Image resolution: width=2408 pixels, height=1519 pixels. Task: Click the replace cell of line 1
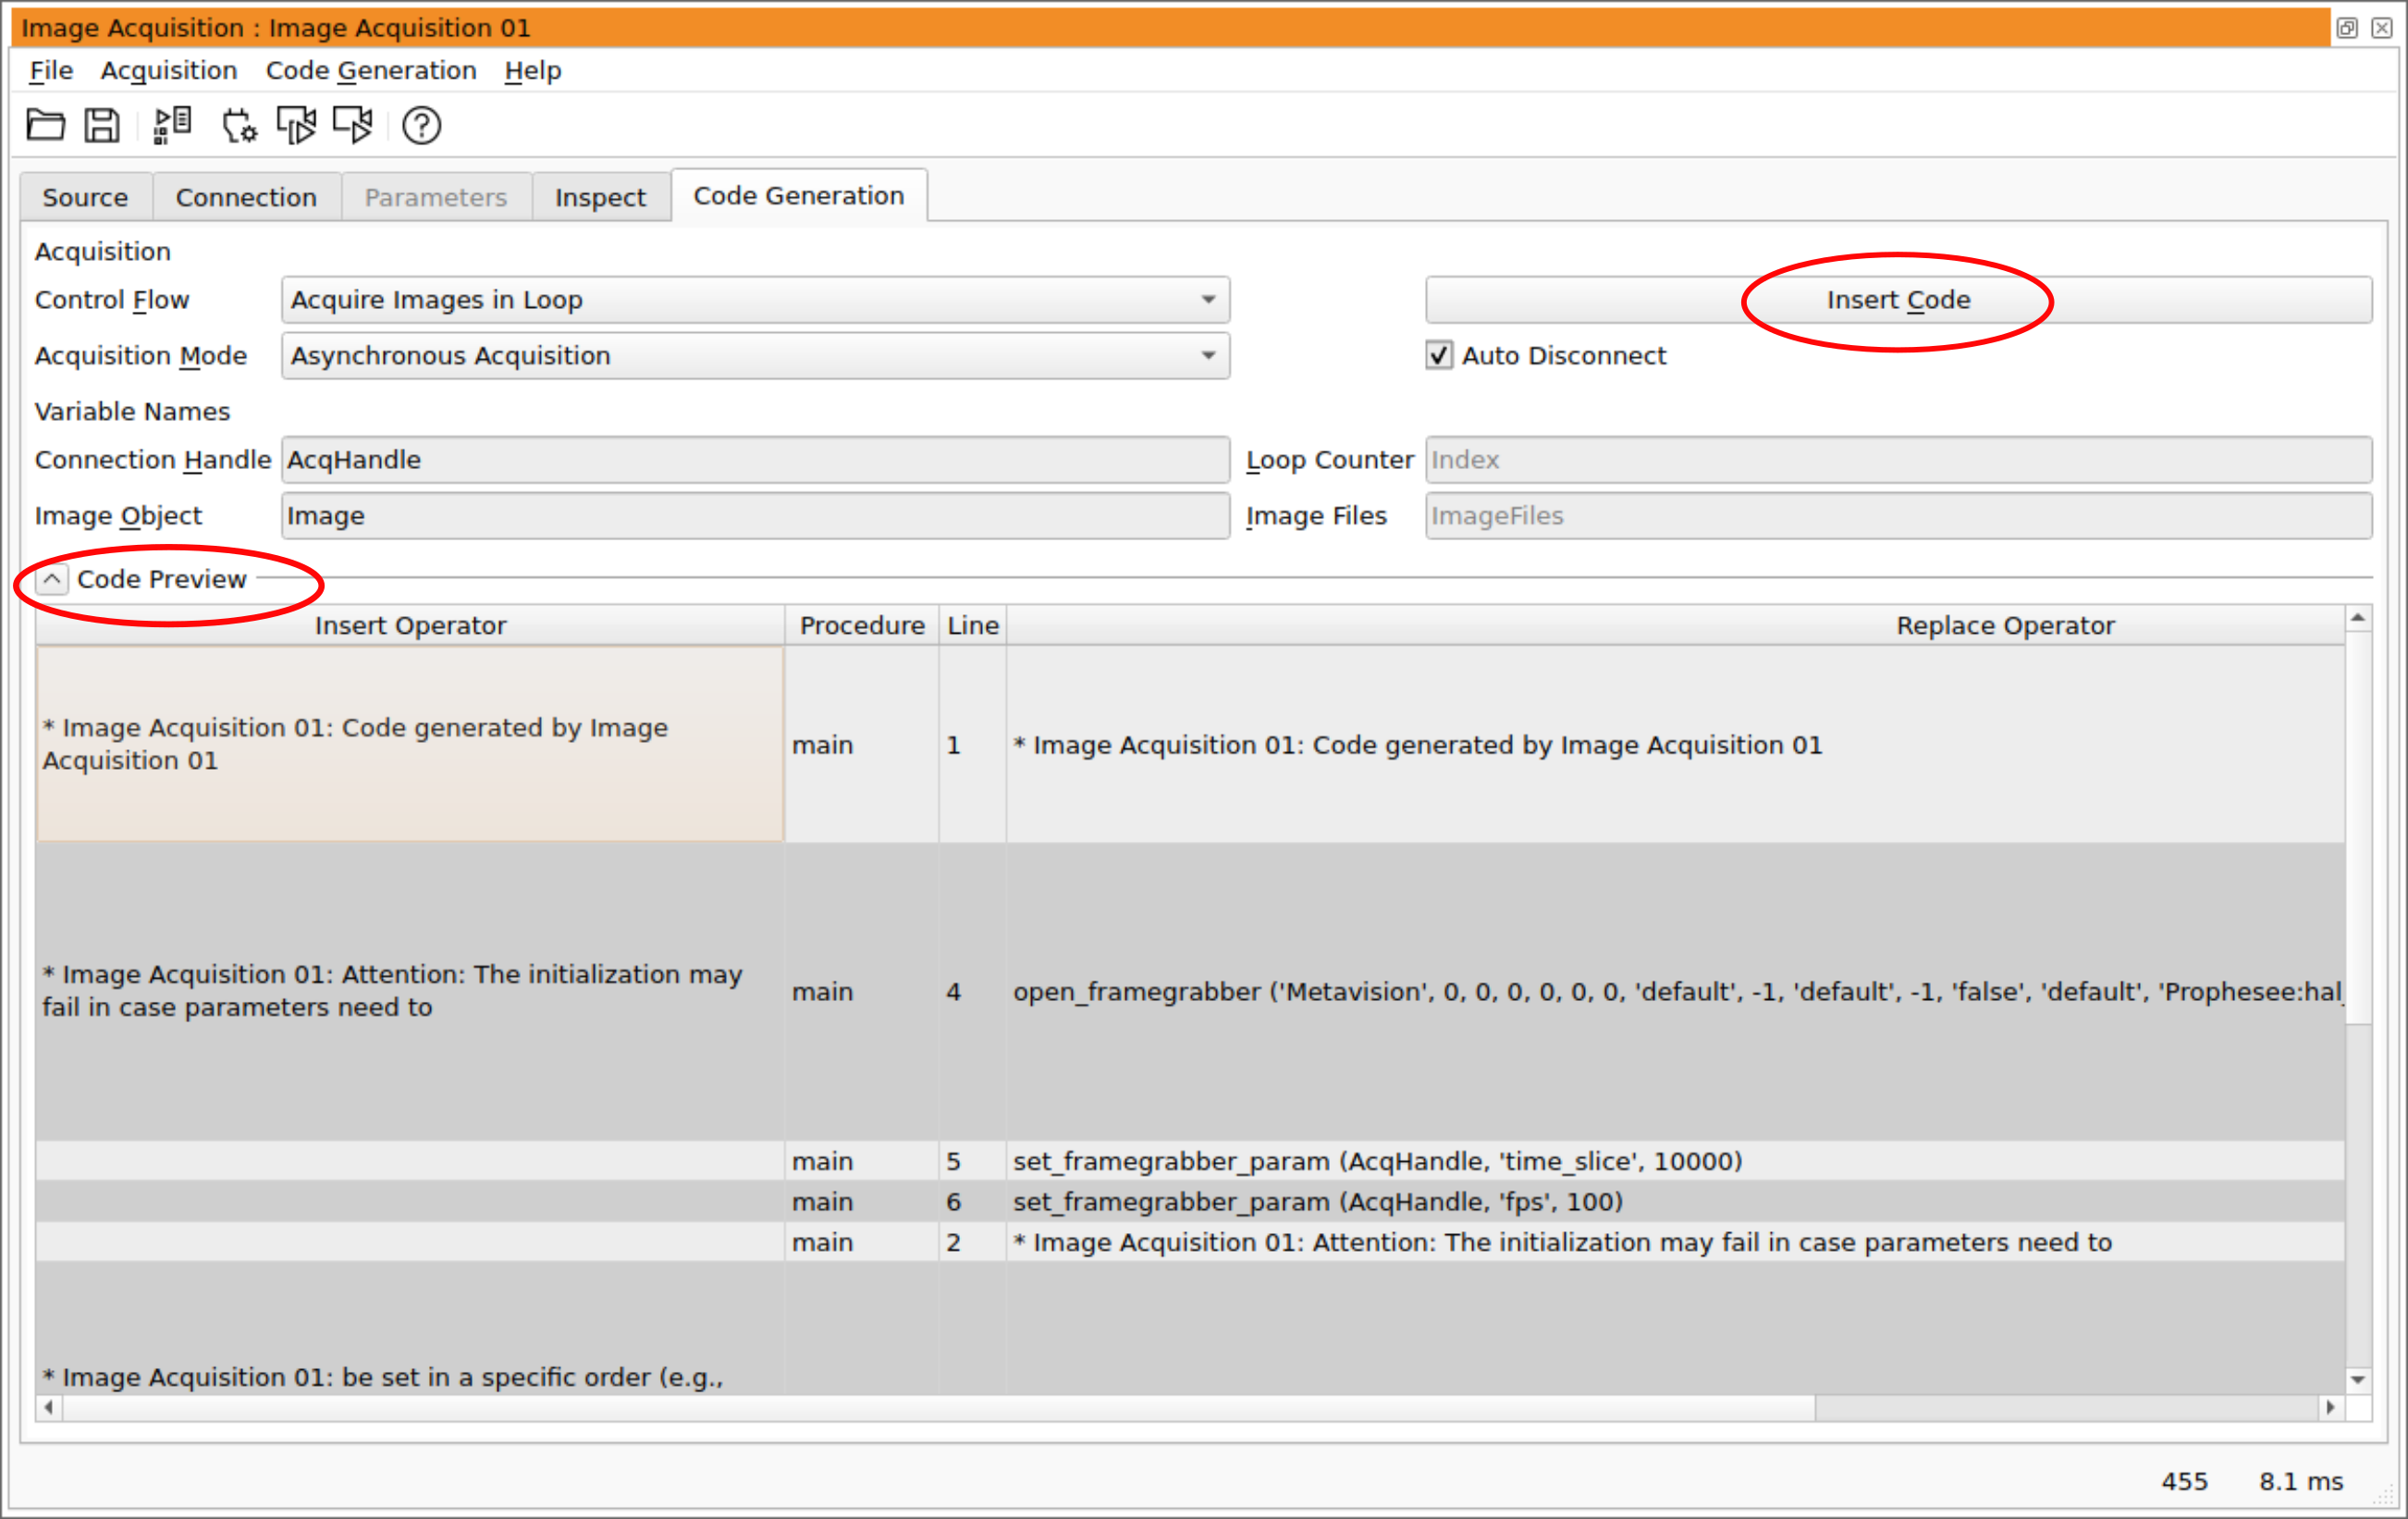1675,744
